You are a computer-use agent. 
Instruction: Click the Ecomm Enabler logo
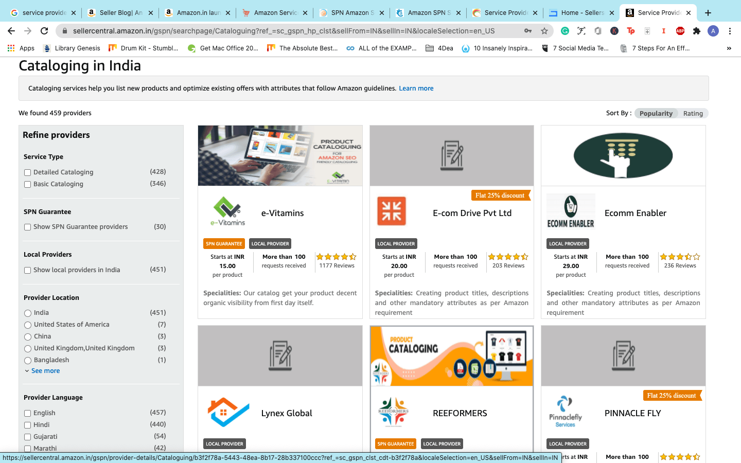click(571, 211)
